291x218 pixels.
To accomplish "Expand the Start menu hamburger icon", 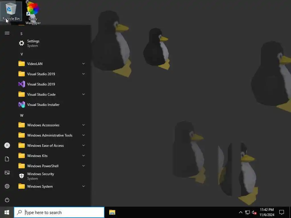I will 7,33.
